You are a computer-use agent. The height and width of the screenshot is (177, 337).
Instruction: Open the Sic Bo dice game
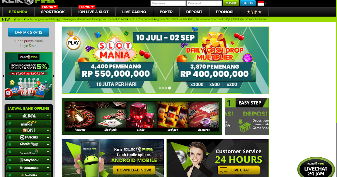142,117
